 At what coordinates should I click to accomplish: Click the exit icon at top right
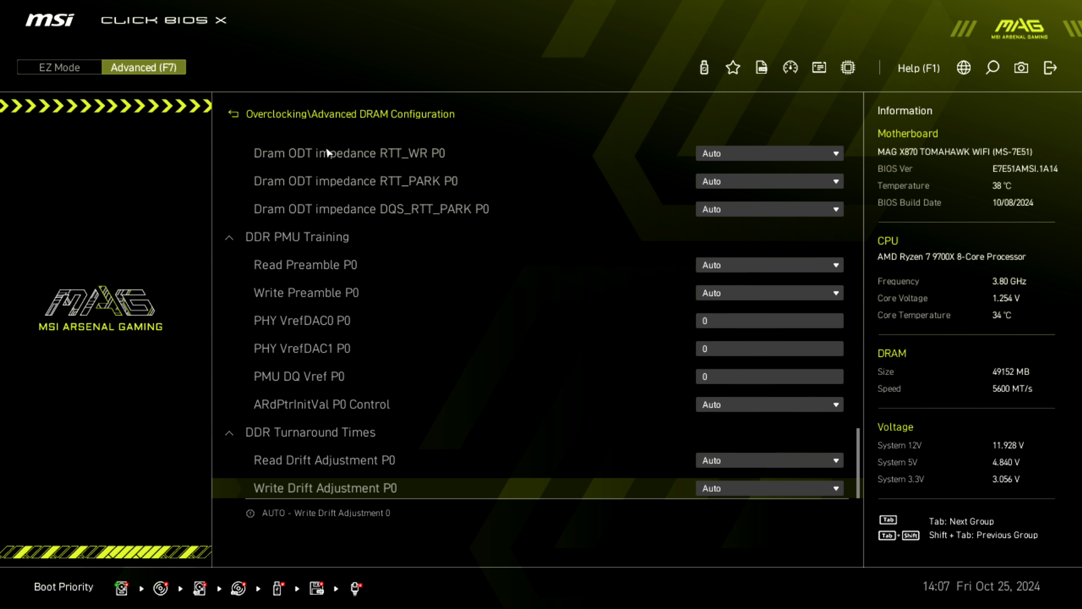pyautogui.click(x=1050, y=68)
